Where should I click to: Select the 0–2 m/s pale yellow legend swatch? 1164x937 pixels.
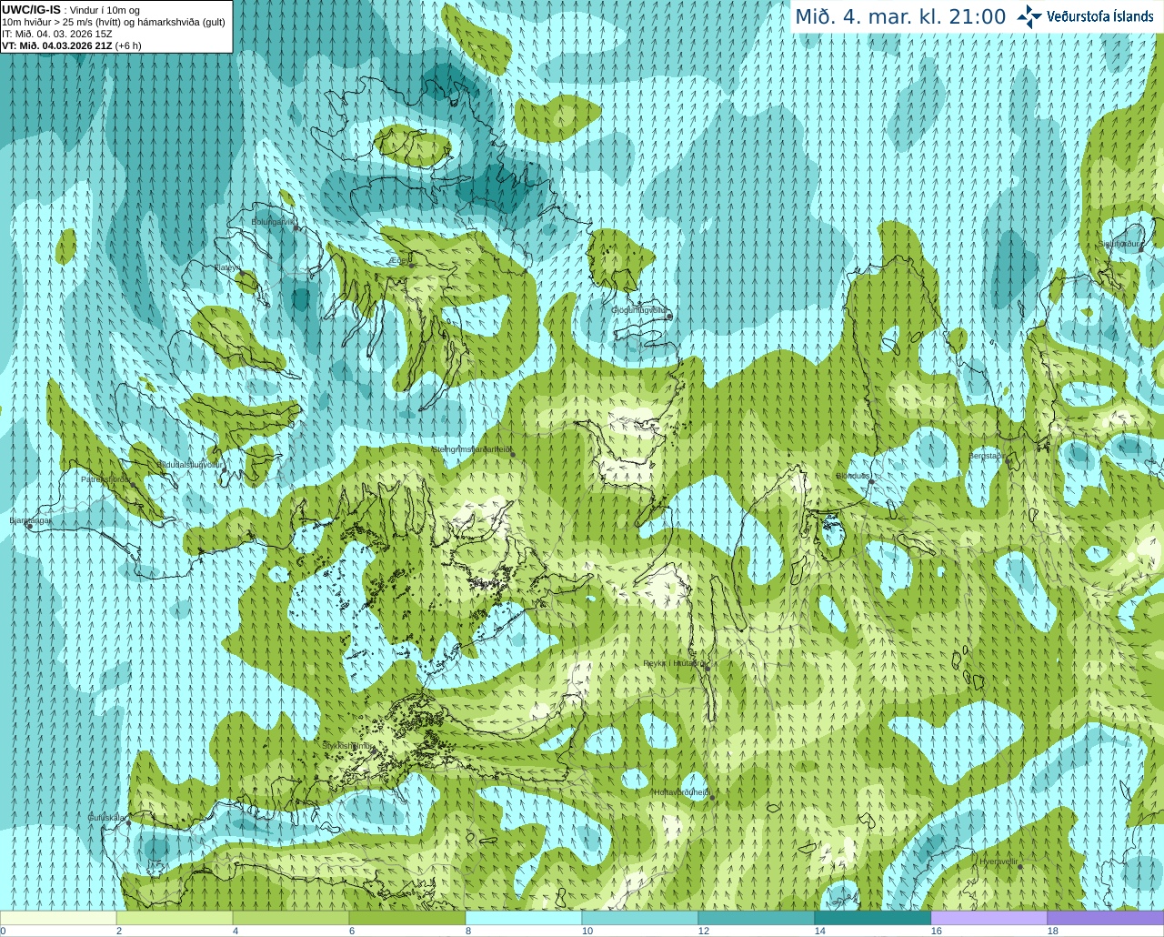[58, 918]
